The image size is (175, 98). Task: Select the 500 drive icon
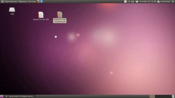coord(12,10)
